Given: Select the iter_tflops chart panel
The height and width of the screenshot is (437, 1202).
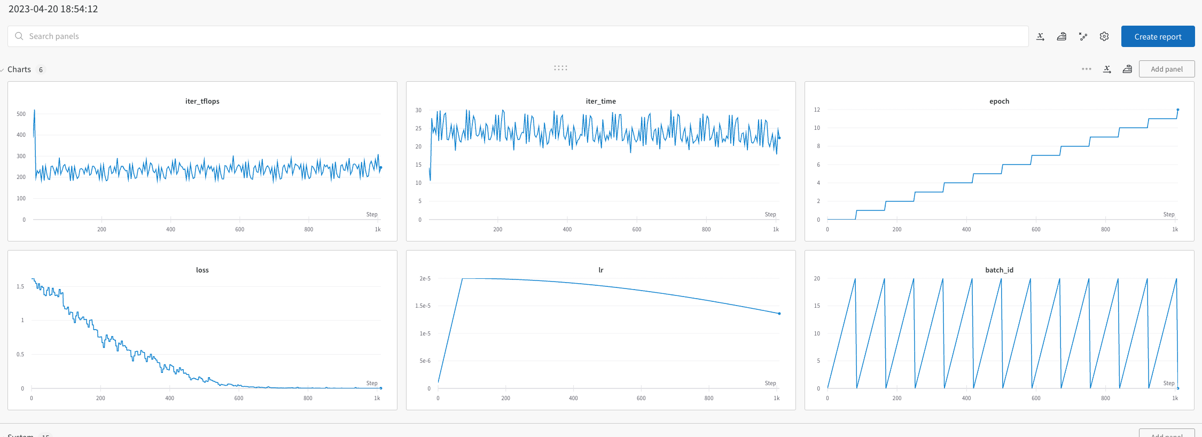Looking at the screenshot, I should click(202, 161).
